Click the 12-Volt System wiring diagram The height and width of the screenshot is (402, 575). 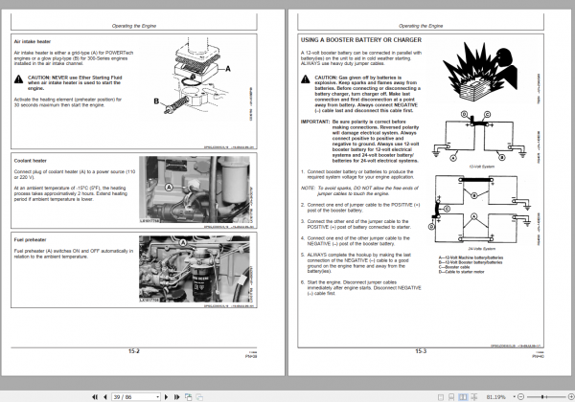[x=481, y=138]
